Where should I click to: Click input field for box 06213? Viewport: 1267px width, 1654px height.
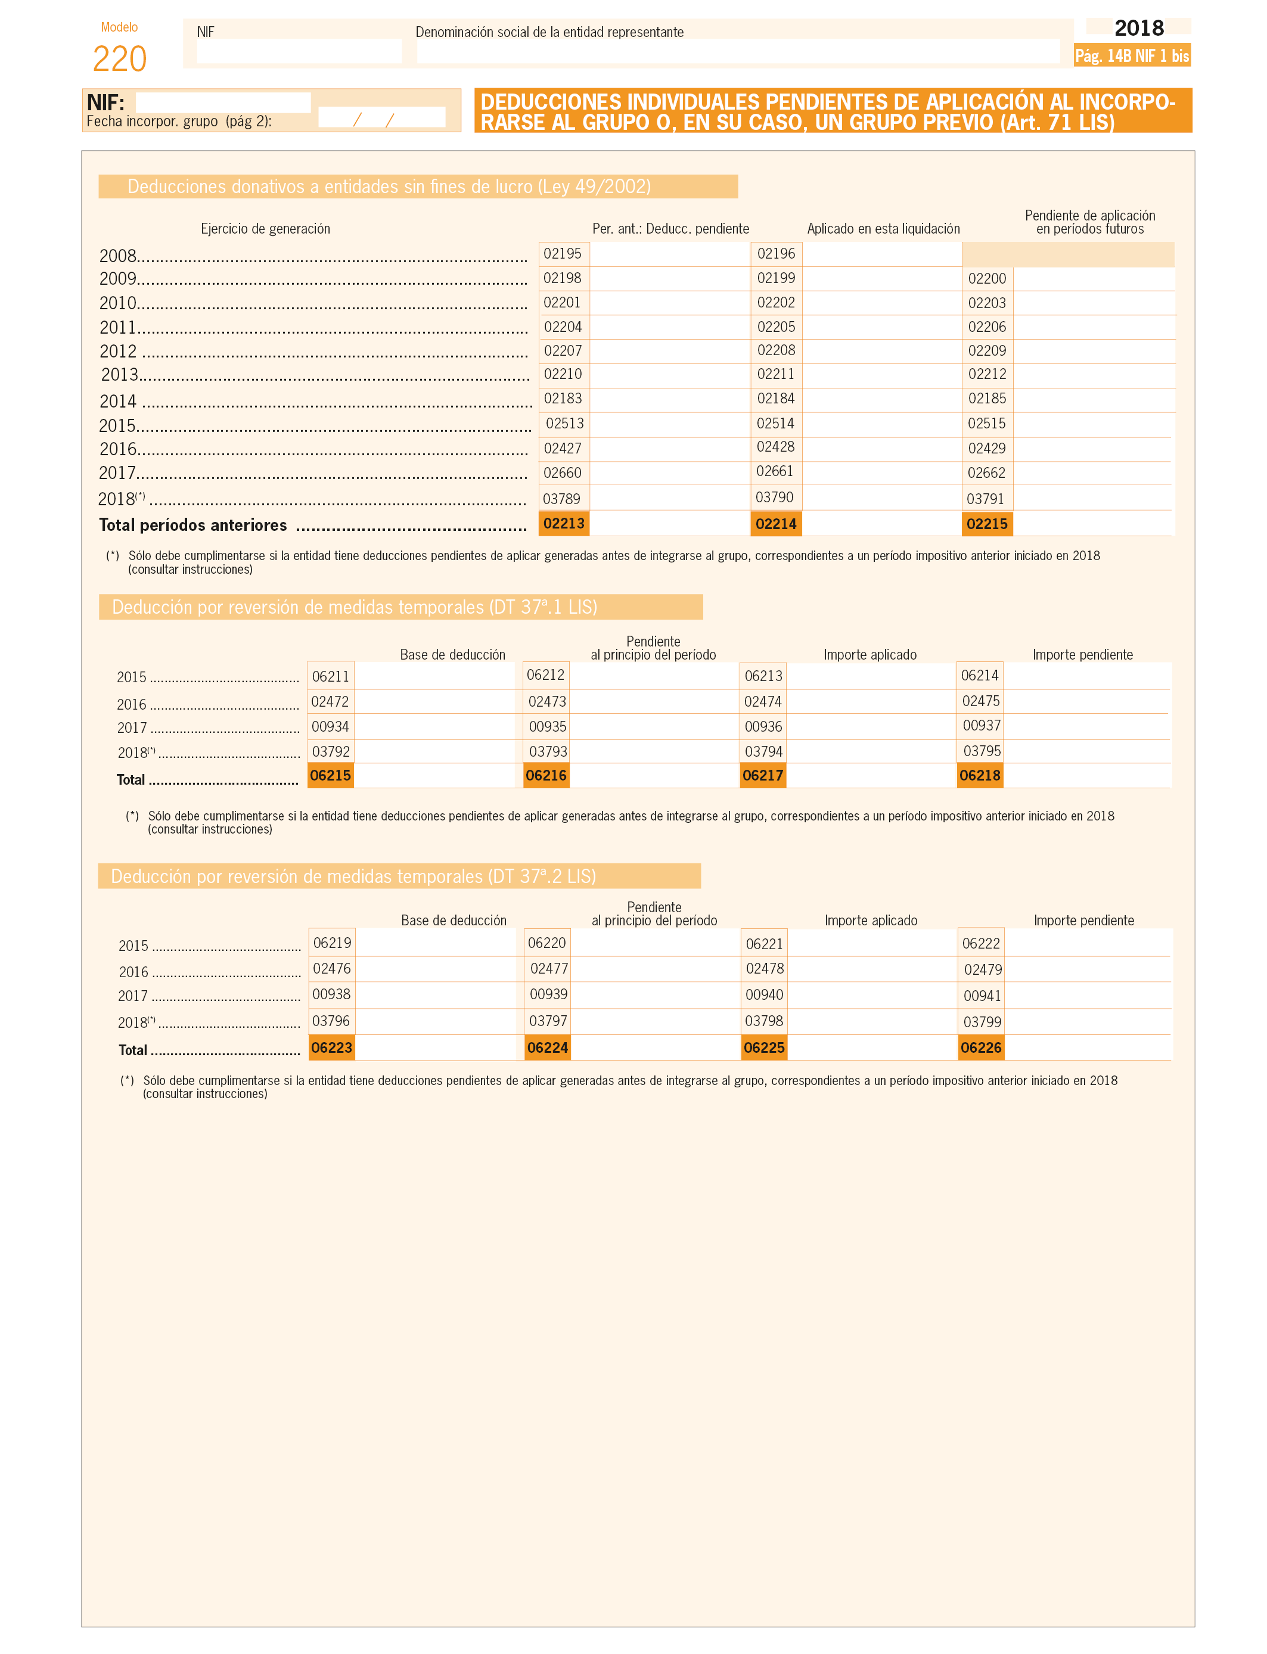click(871, 676)
